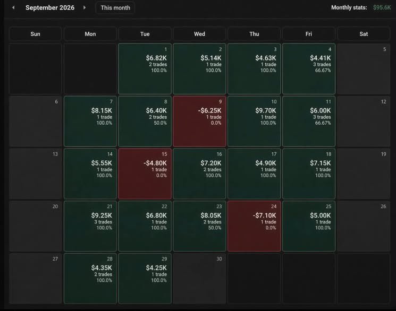This screenshot has height=311, width=396.
Task: Open September 14 cell showing $5.55K
Action: pos(90,174)
